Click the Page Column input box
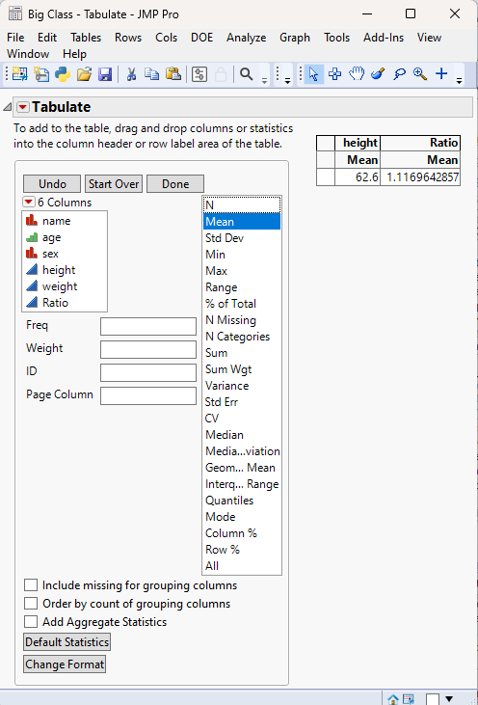The height and width of the screenshot is (705, 478). click(148, 395)
